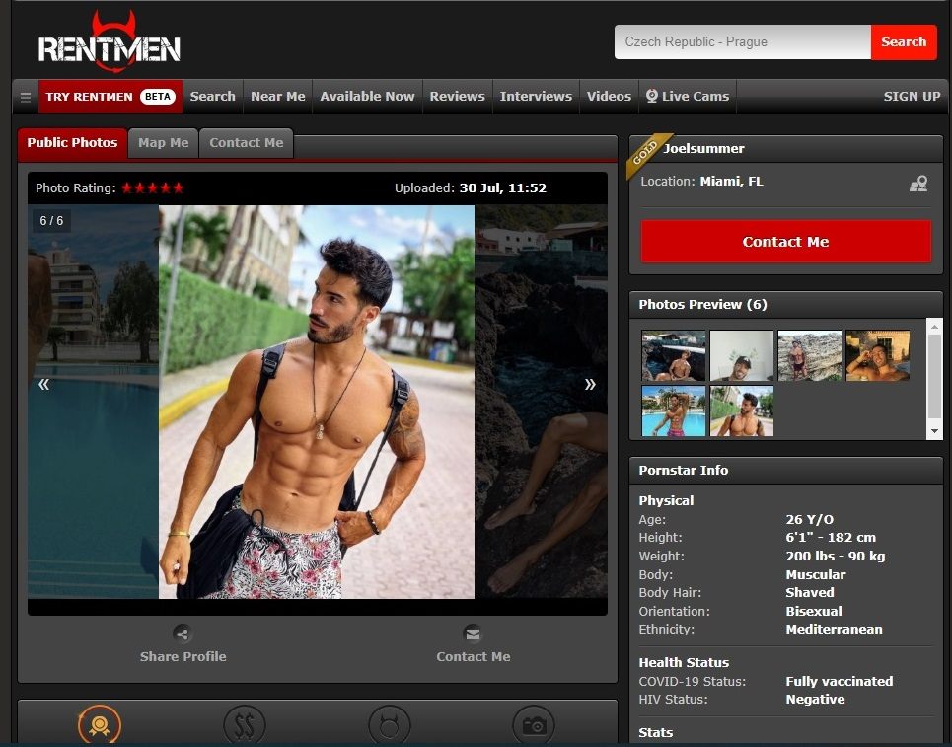Go to next photo with right arrows

pyautogui.click(x=590, y=384)
